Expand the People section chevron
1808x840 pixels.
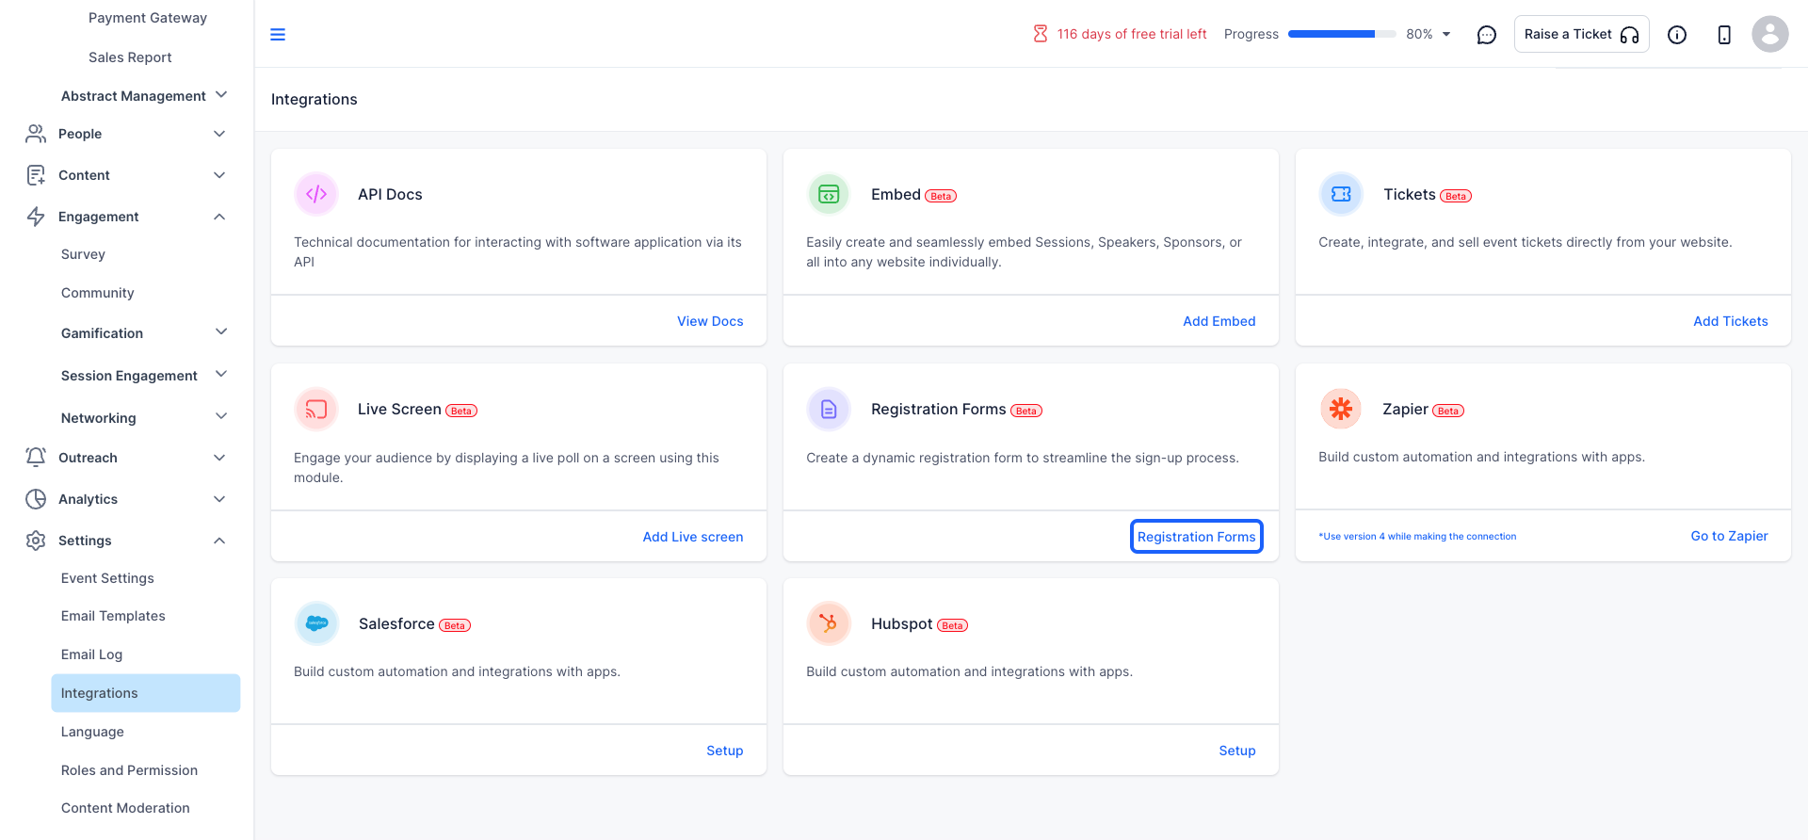(x=219, y=134)
